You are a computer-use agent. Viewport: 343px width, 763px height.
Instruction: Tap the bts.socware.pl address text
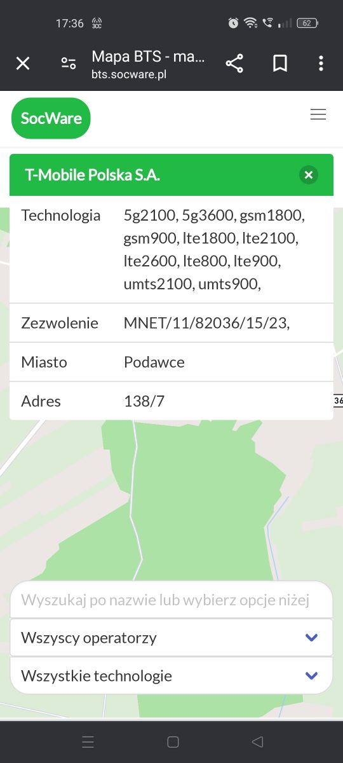coord(129,74)
